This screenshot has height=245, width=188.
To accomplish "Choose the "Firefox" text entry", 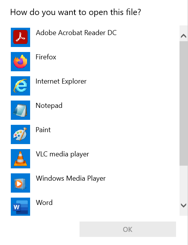I will click(x=46, y=57).
